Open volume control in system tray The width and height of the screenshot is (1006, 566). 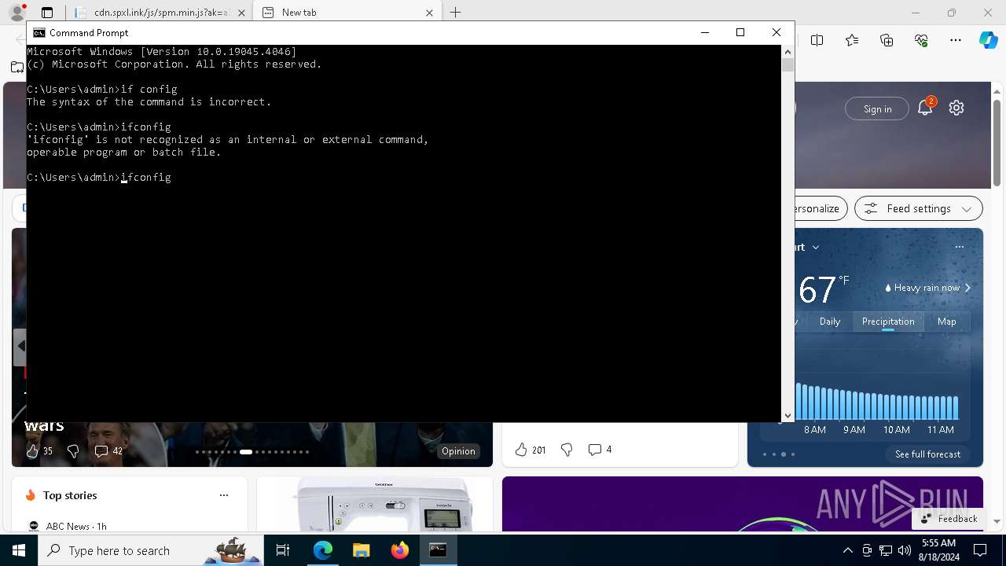click(904, 550)
